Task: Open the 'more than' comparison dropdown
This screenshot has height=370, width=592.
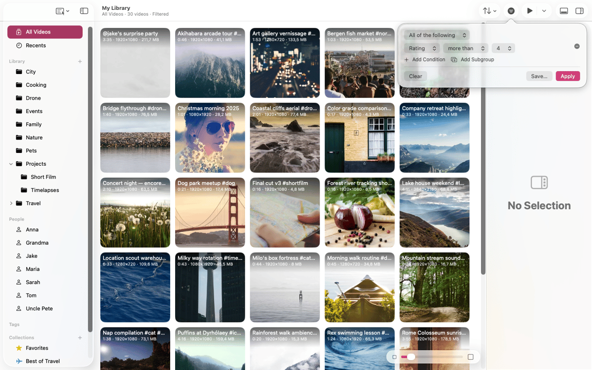Action: [x=466, y=48]
